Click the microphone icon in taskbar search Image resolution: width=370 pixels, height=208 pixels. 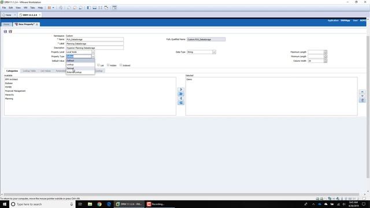(x=72, y=204)
